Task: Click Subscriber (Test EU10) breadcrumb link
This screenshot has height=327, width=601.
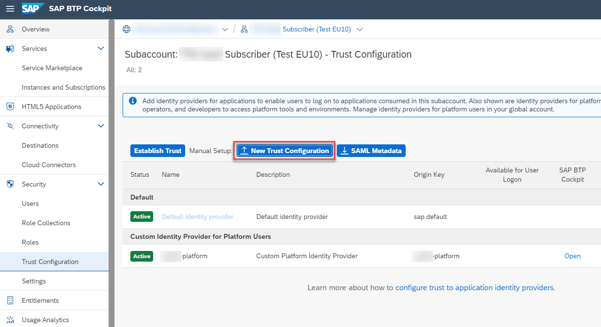Action: point(316,29)
